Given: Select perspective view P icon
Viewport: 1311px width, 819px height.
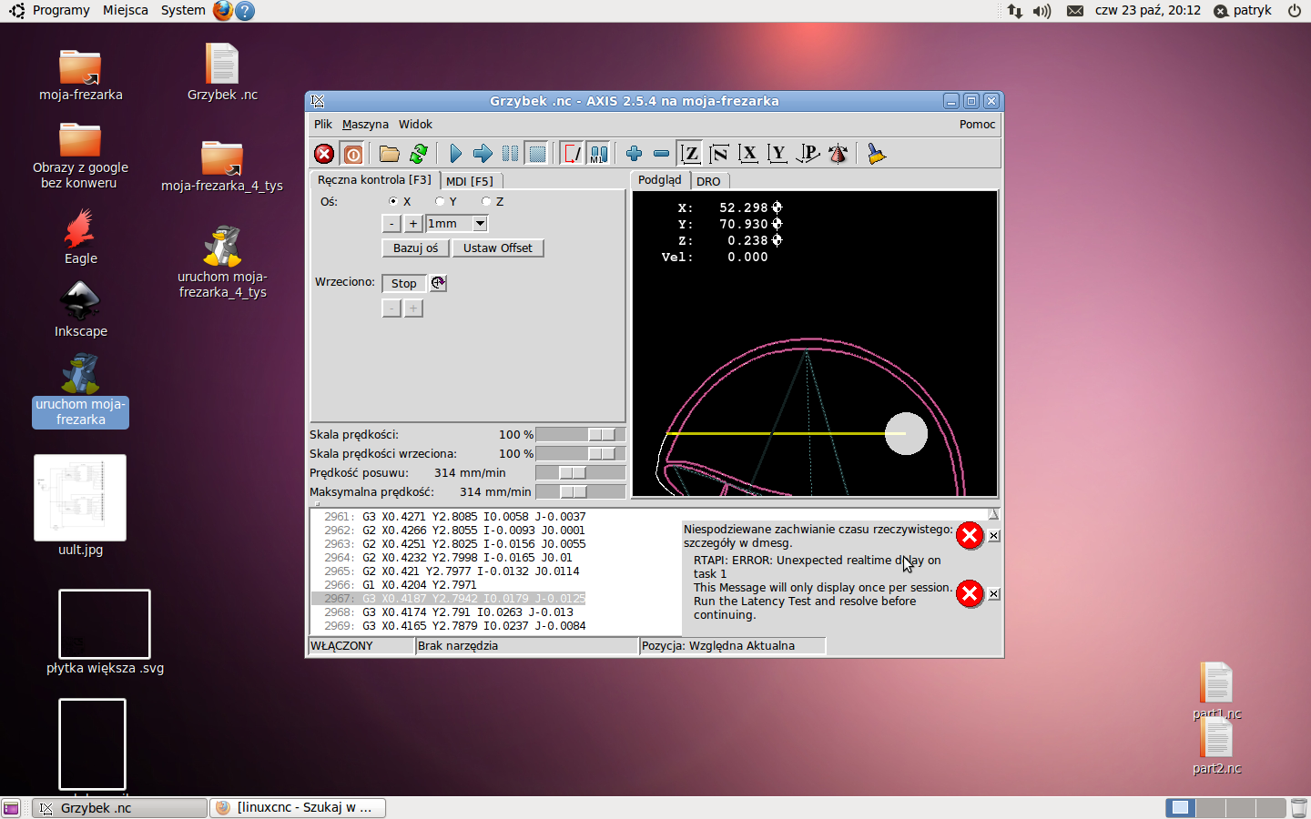Looking at the screenshot, I should [808, 154].
